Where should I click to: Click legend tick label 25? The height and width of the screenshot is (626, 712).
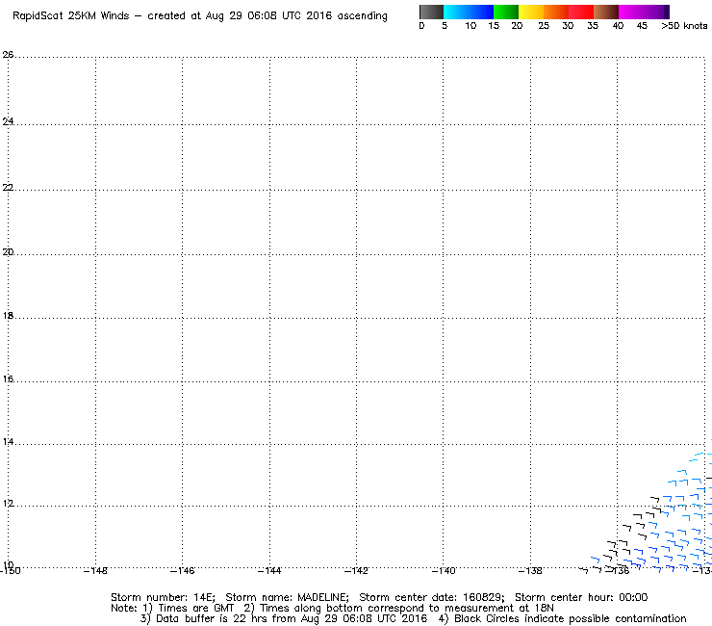[544, 26]
